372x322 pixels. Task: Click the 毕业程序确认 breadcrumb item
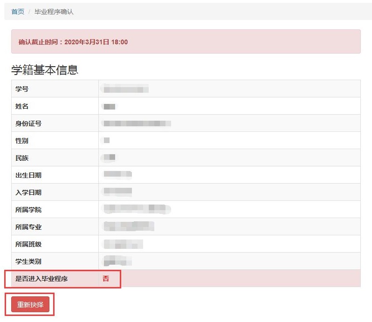[54, 12]
